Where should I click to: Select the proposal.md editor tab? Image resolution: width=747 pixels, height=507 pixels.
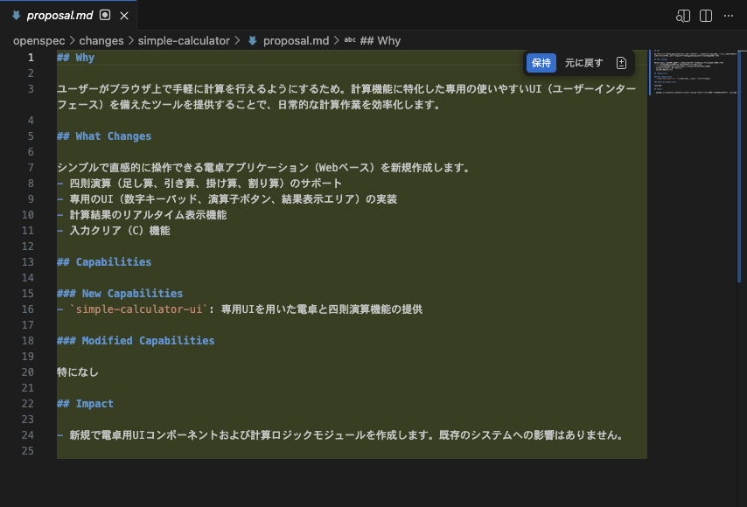59,16
